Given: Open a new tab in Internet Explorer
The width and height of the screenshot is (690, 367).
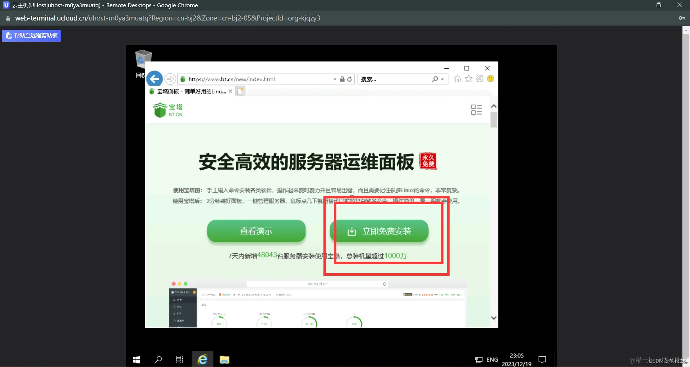Looking at the screenshot, I should [240, 91].
